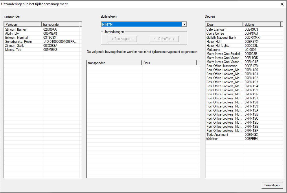287x193 pixels.
Task: Select the McLarens door entry
Action: (213, 50)
